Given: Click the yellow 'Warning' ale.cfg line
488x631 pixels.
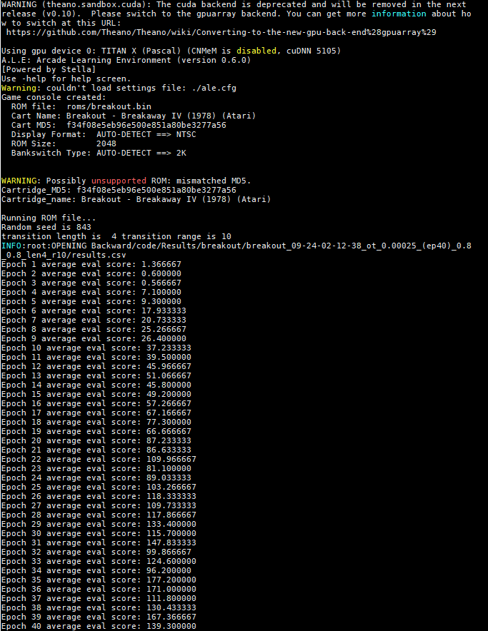Looking at the screenshot, I should tap(119, 88).
